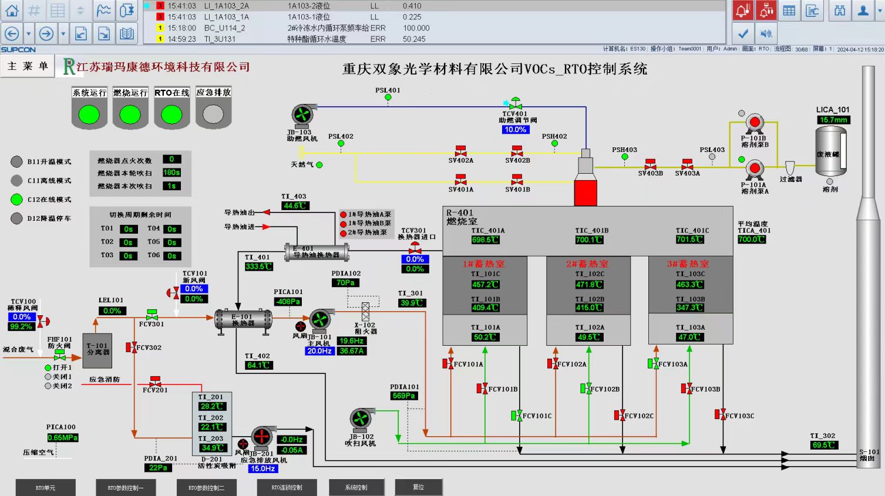Click the next page icon
This screenshot has width=885, height=496.
104,33
